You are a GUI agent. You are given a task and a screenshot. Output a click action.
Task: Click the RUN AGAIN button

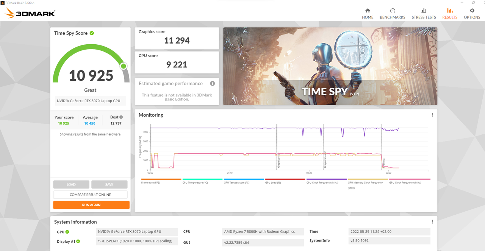[91, 205]
